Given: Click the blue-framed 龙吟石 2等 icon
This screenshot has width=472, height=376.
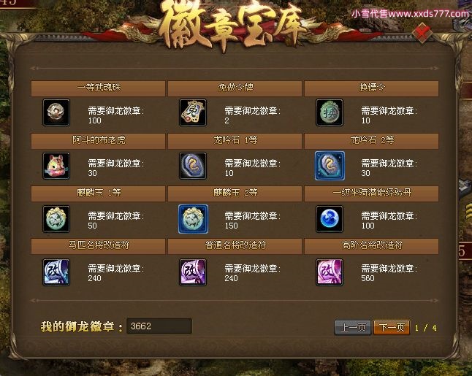Looking at the screenshot, I should 330,166.
